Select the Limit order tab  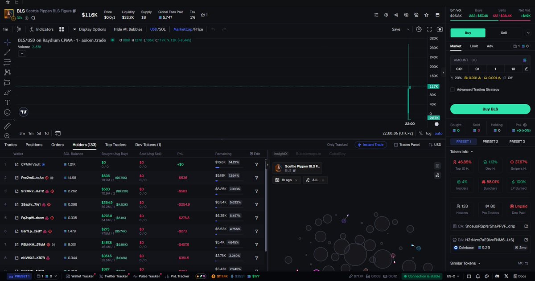tap(474, 46)
